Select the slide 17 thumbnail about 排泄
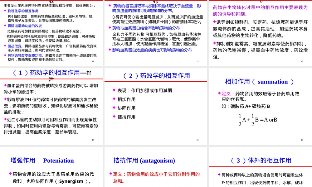 [51, 106]
